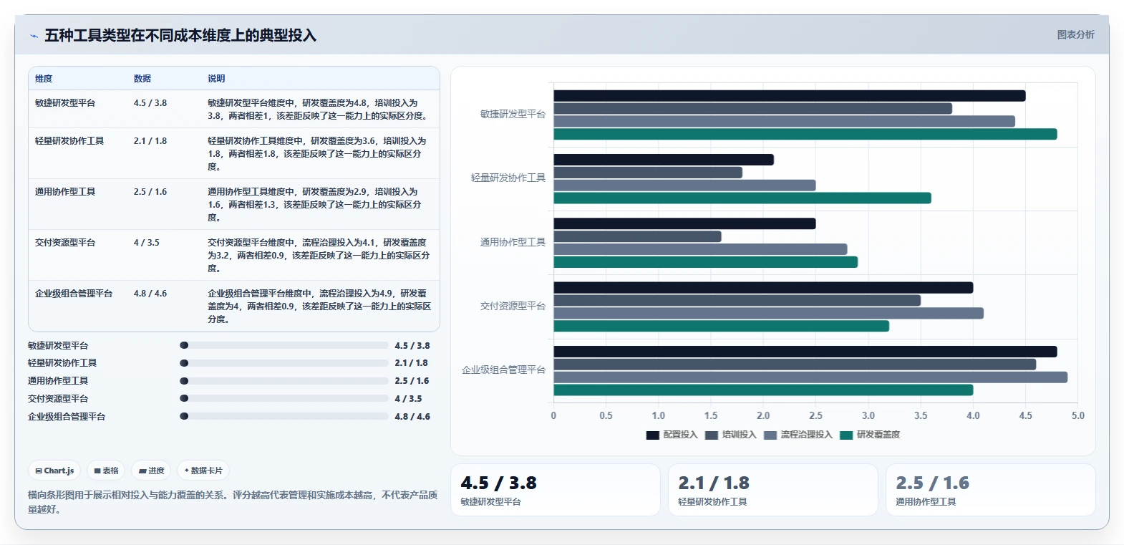This screenshot has width=1124, height=545.
Task: Open the 2.5 / 1.6 通用协作型工具 data card
Action: (991, 490)
